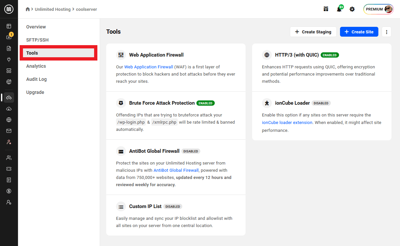
Task: Click the Web Application Firewall heading
Action: [156, 55]
